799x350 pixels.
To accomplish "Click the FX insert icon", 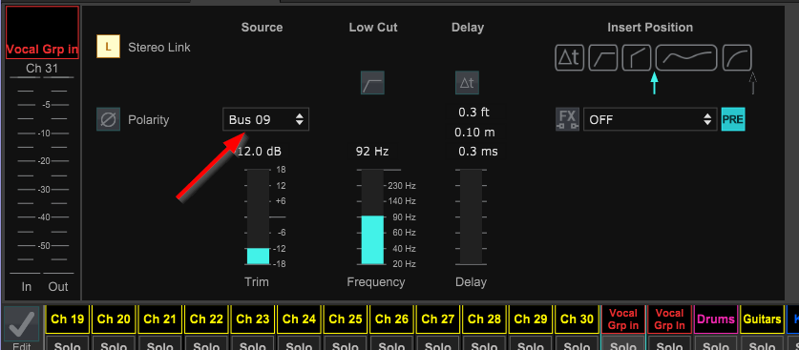I will click(567, 119).
